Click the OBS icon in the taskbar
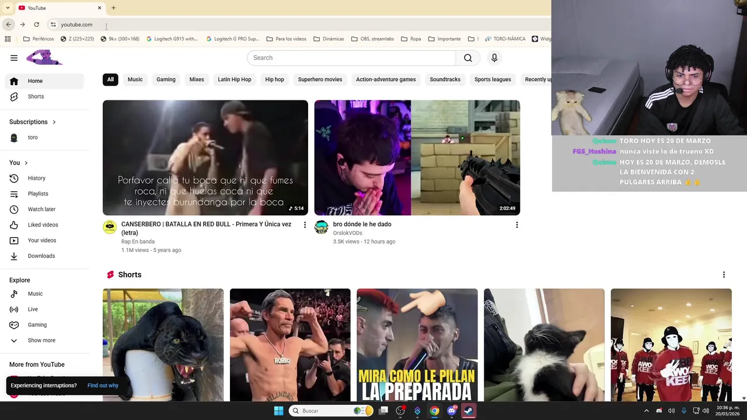This screenshot has width=747, height=420. pos(400,411)
